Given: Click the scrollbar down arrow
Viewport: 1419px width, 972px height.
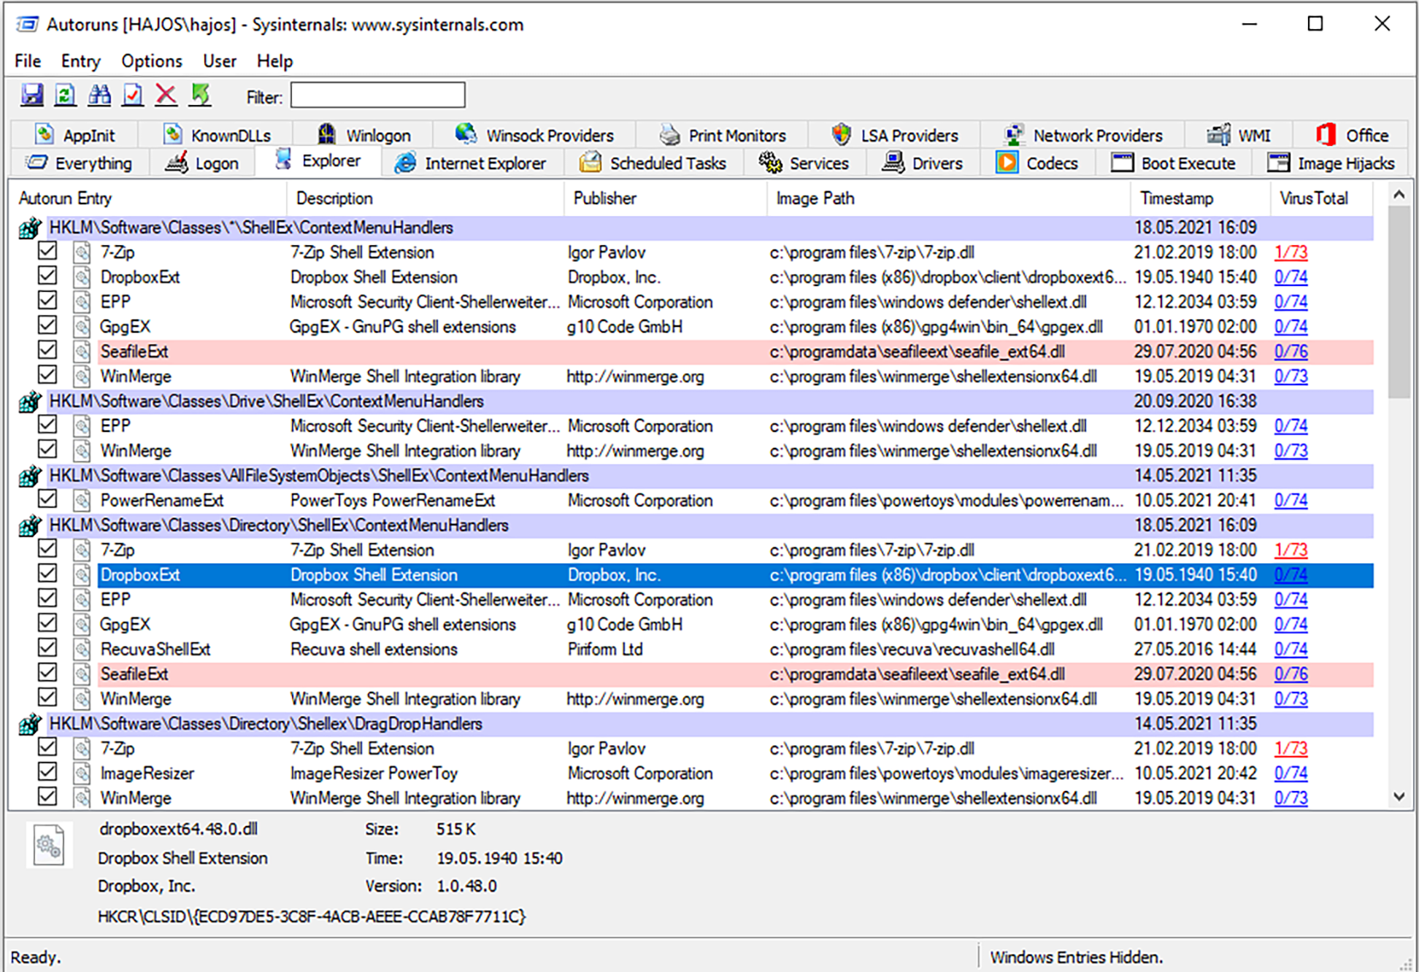Looking at the screenshot, I should [x=1399, y=796].
